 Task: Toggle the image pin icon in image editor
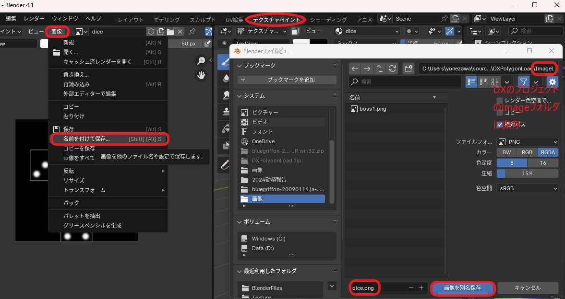point(192,32)
